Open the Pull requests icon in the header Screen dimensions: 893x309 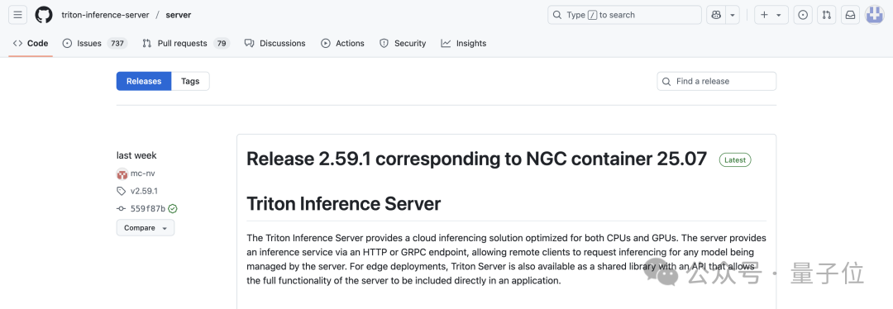(826, 15)
